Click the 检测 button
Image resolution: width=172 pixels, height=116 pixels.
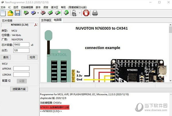(x=32, y=57)
